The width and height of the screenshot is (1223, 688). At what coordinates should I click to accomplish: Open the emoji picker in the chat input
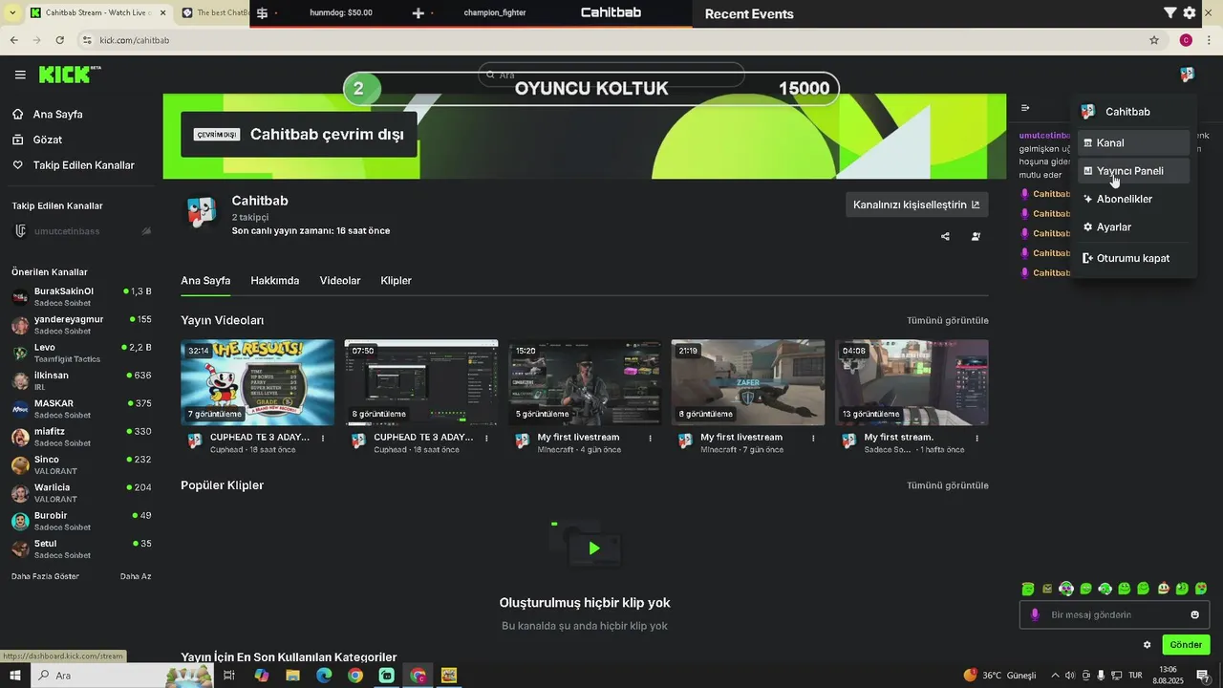tap(1194, 614)
